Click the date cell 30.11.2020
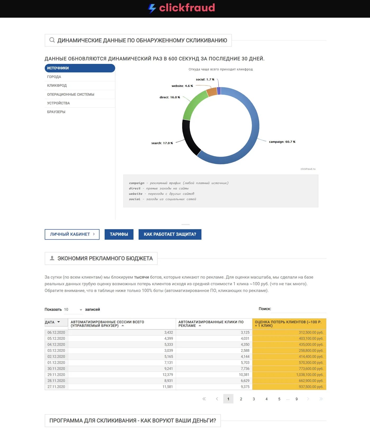The width and height of the screenshot is (370, 430). (x=56, y=369)
